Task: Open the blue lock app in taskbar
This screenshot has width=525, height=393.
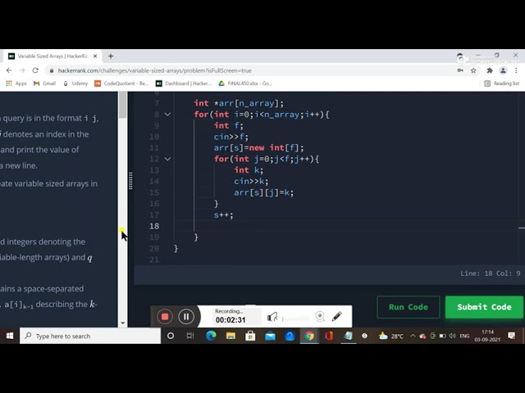Action: point(290,336)
